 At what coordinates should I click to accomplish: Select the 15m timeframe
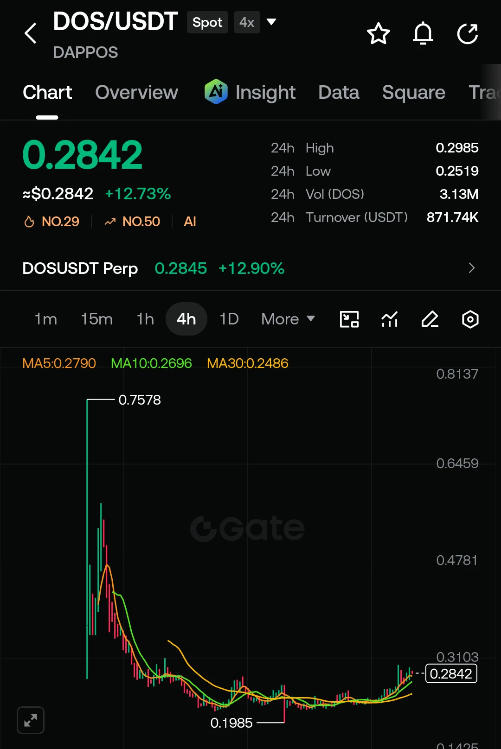(x=96, y=319)
